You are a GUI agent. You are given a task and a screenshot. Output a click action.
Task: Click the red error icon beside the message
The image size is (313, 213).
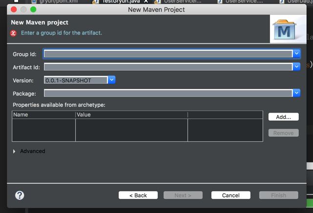tap(13, 33)
